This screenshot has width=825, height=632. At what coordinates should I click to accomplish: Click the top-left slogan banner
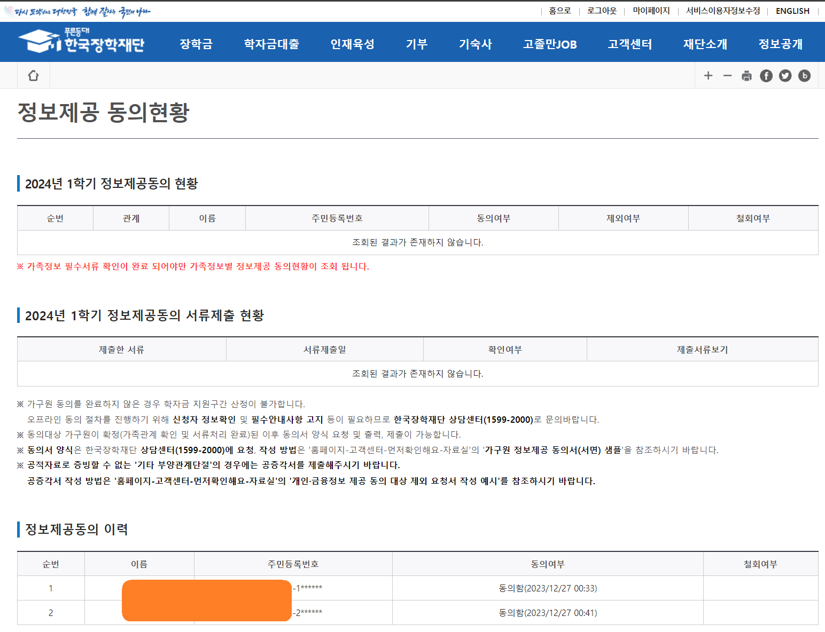click(77, 11)
